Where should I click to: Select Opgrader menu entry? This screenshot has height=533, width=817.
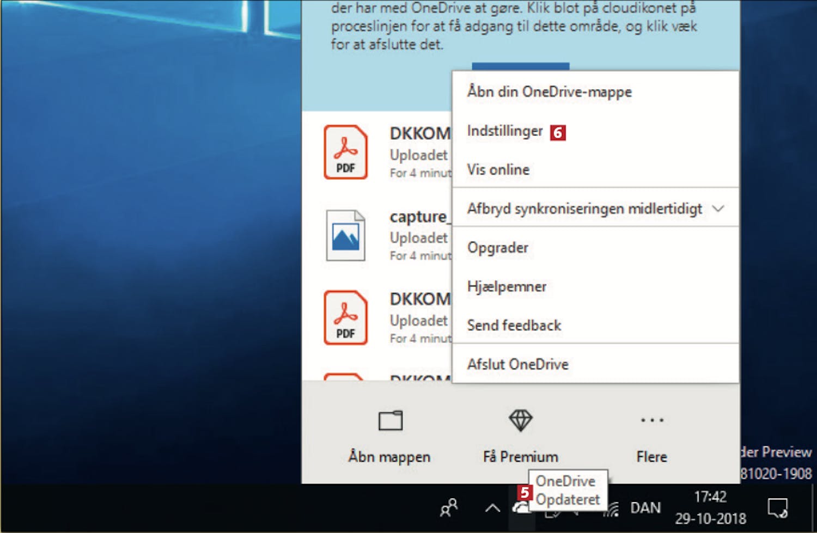coord(595,248)
